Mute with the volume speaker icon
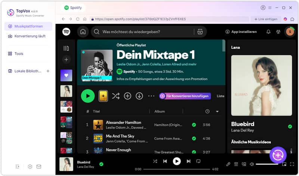 point(252,164)
